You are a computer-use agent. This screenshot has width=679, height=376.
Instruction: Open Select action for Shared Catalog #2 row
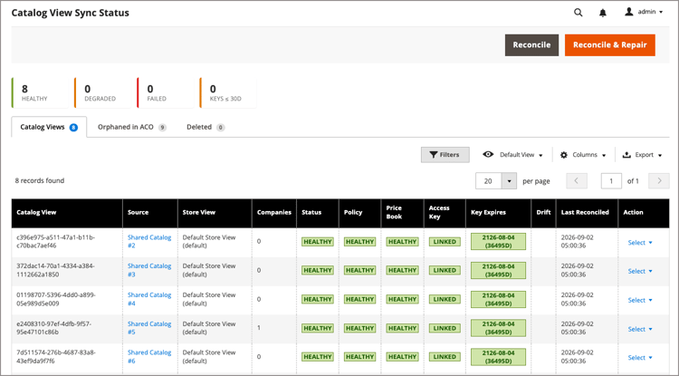[x=640, y=243]
